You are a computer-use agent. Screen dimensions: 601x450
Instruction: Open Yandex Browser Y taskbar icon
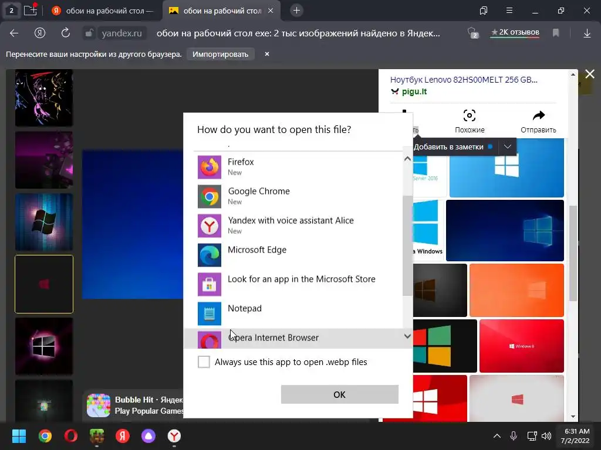[174, 436]
